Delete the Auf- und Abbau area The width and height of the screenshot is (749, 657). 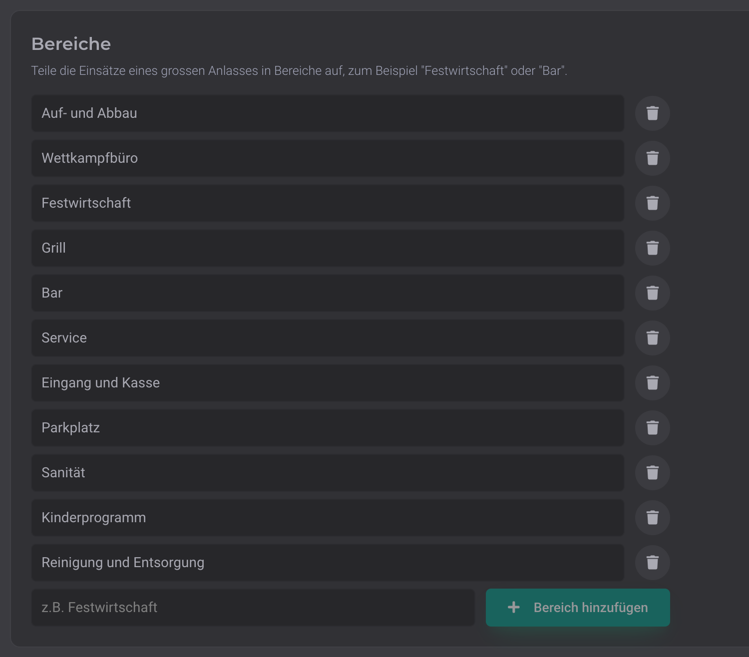tap(652, 113)
